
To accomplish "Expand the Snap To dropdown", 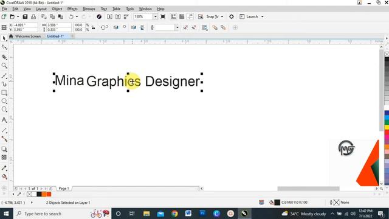I will pos(222,16).
